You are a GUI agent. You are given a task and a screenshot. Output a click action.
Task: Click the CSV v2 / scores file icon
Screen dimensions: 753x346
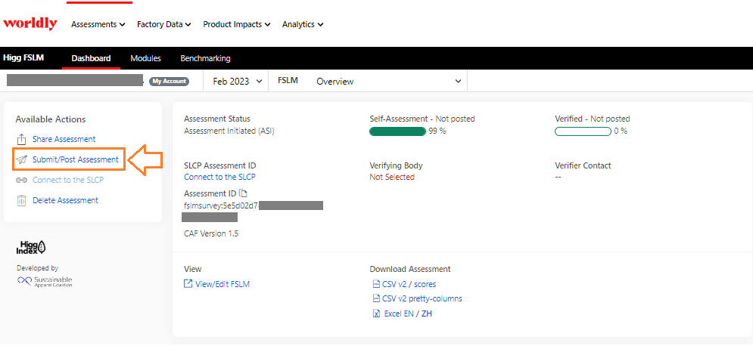tap(376, 284)
